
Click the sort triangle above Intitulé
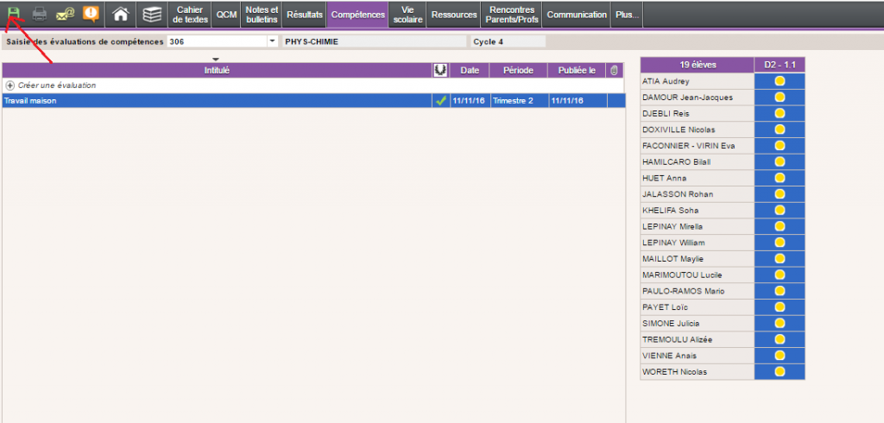216,60
